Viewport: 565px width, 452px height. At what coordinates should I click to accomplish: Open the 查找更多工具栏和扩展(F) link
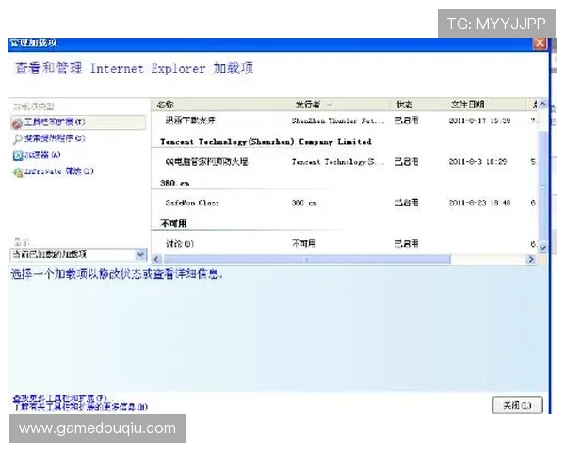click(x=60, y=398)
